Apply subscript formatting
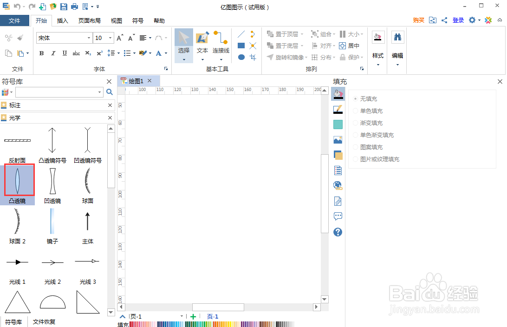507x327 pixels. click(x=88, y=53)
